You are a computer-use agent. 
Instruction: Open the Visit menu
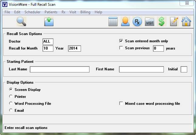coord(73,12)
